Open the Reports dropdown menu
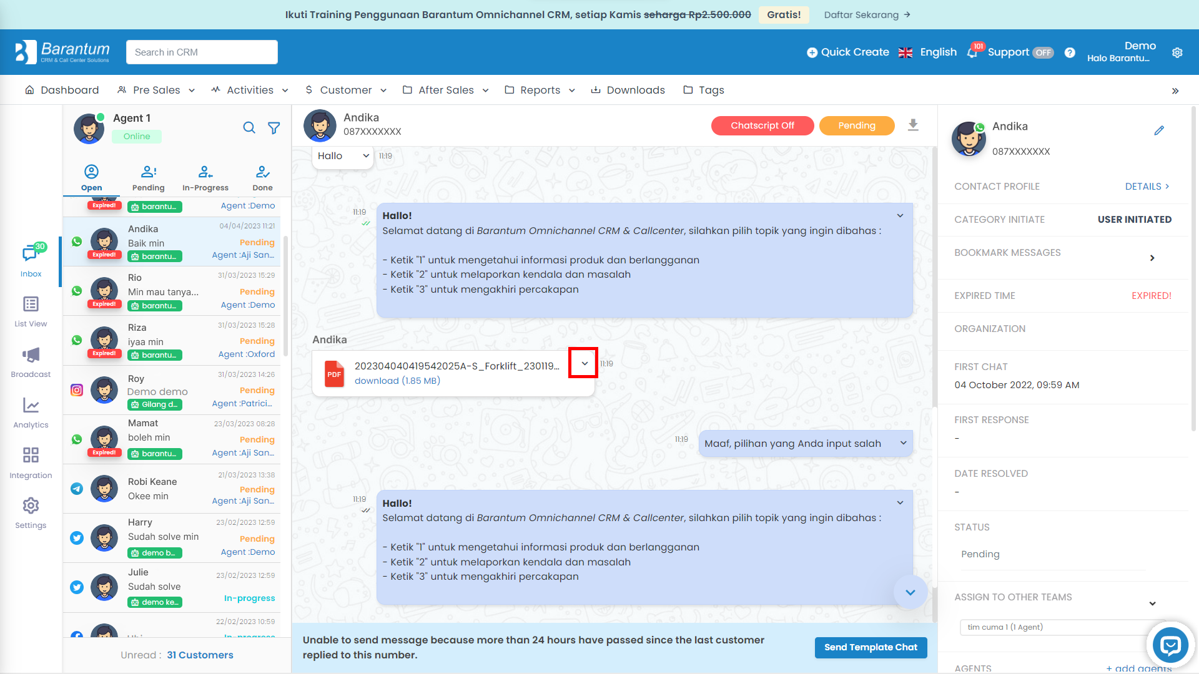This screenshot has width=1199, height=674. pos(540,90)
